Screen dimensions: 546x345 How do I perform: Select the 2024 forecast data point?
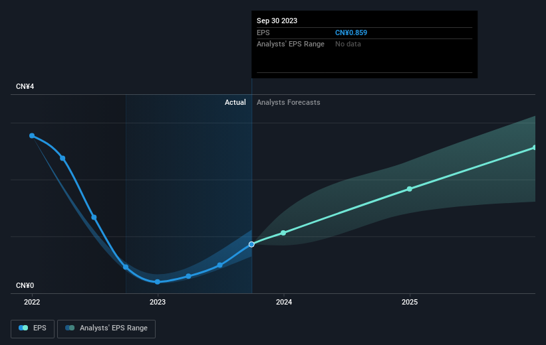[283, 233]
